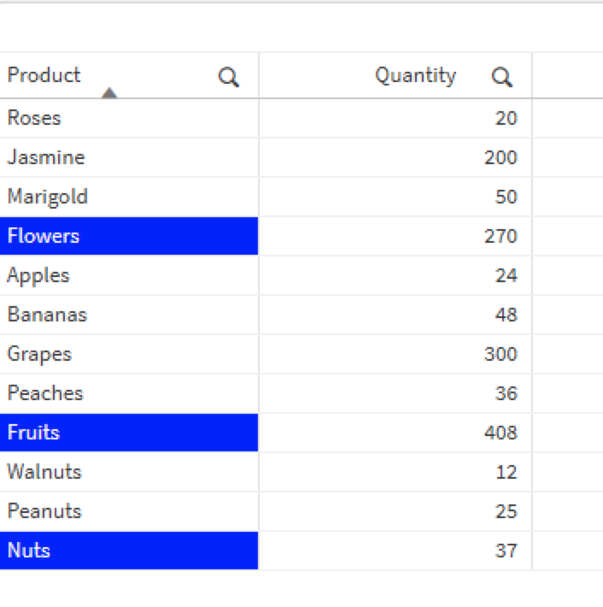Click the quantity value 270
This screenshot has width=603, height=607.
point(501,236)
